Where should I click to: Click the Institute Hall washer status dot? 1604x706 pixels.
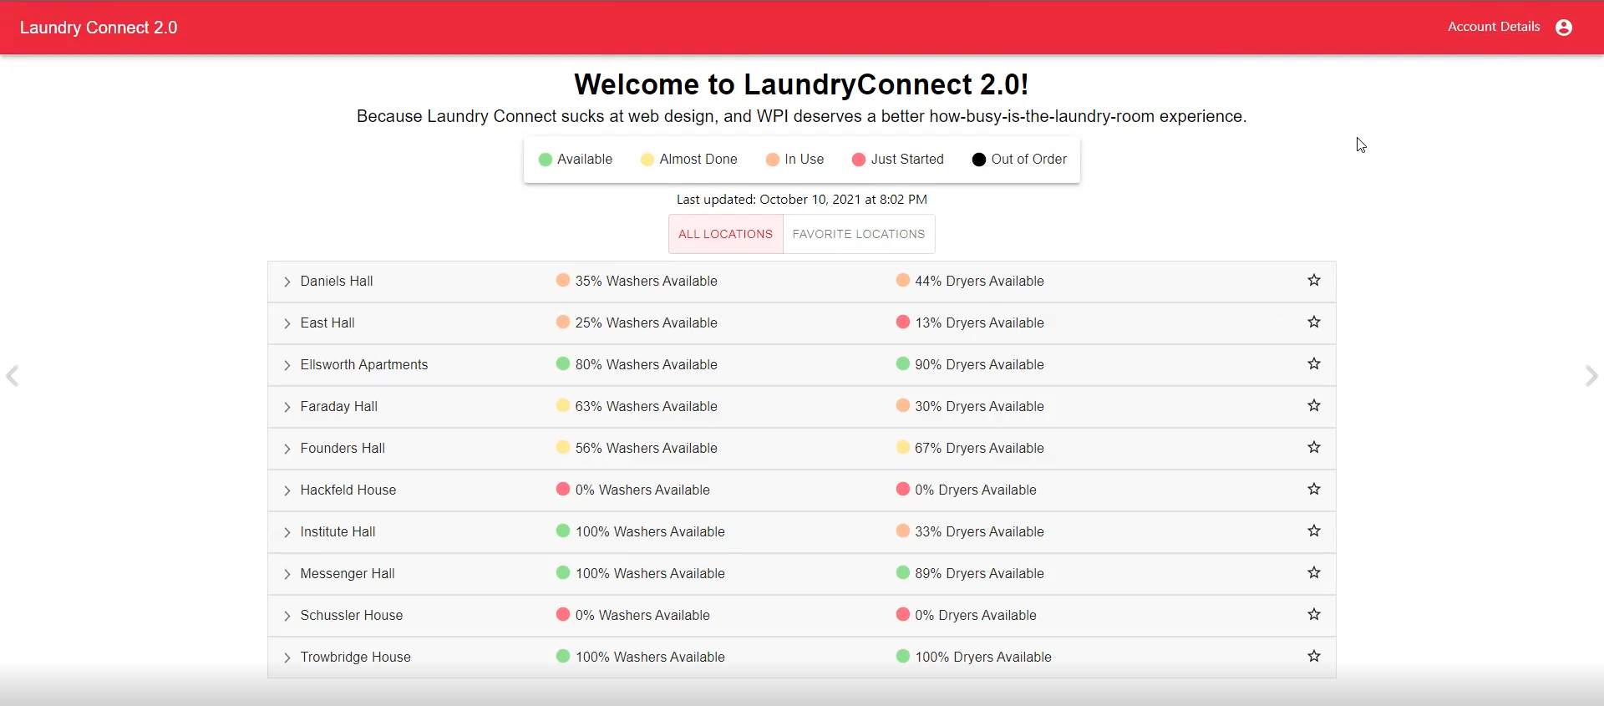[x=563, y=531]
